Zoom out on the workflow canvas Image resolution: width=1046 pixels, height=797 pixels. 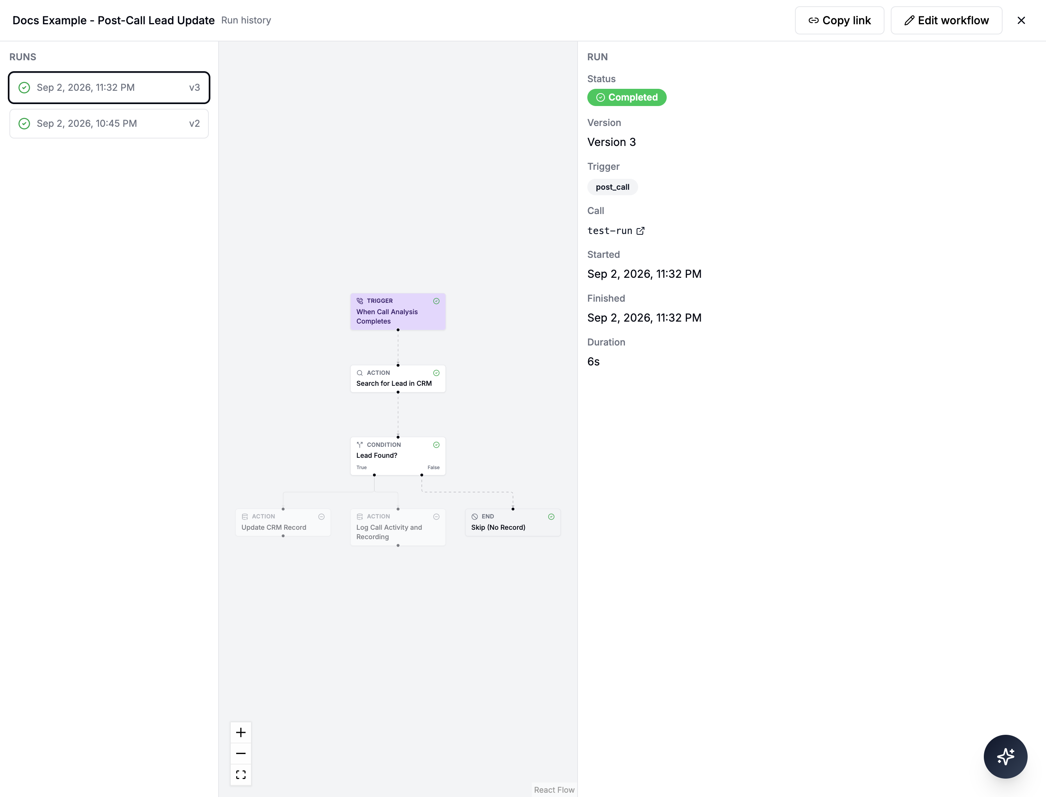click(x=241, y=753)
